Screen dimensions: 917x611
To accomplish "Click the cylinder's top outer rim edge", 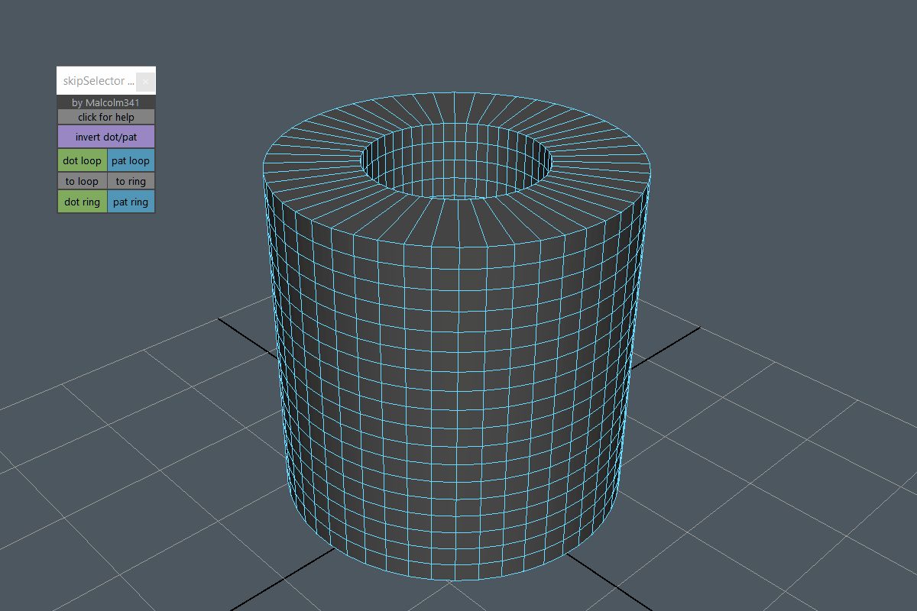I will 455,246.
